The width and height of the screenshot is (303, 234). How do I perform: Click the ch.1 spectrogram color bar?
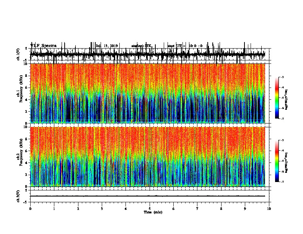click(x=277, y=98)
